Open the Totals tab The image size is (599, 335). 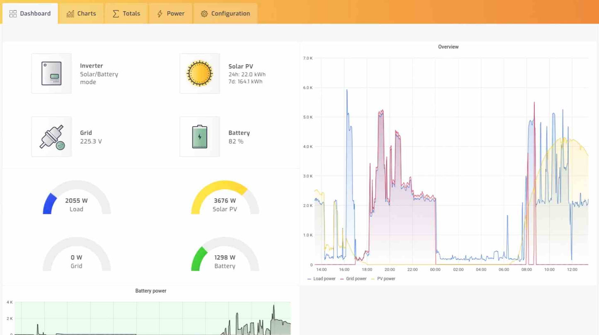pyautogui.click(x=126, y=14)
